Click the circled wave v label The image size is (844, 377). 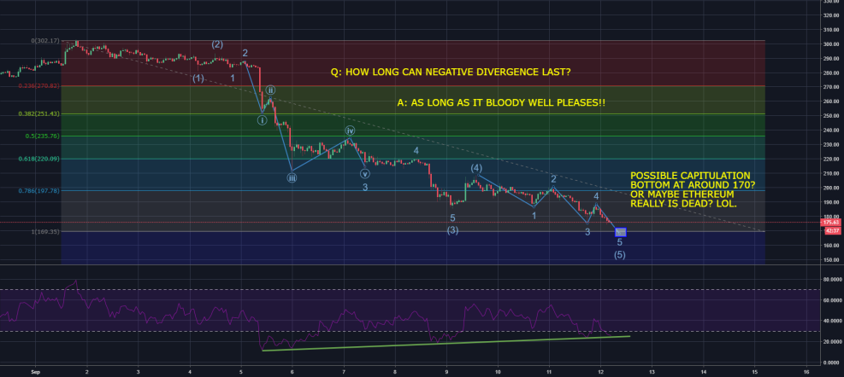click(x=364, y=171)
